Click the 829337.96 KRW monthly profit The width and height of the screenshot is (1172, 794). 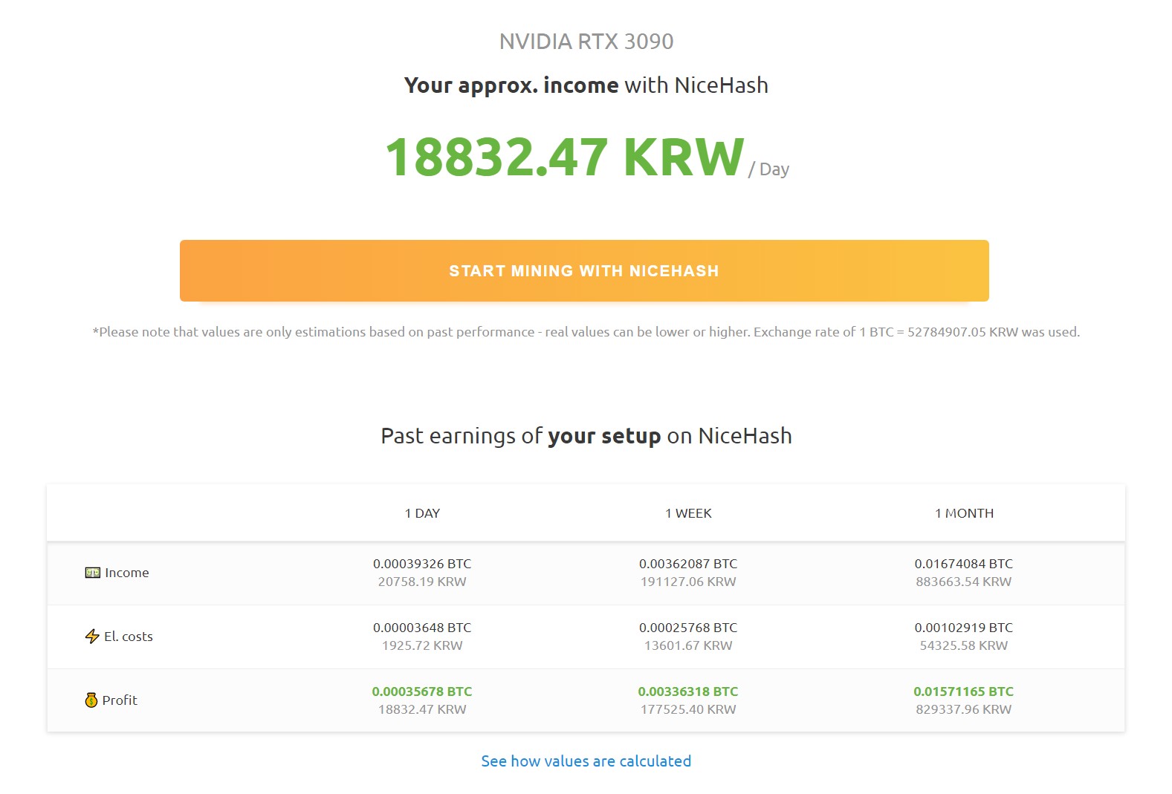click(x=964, y=709)
